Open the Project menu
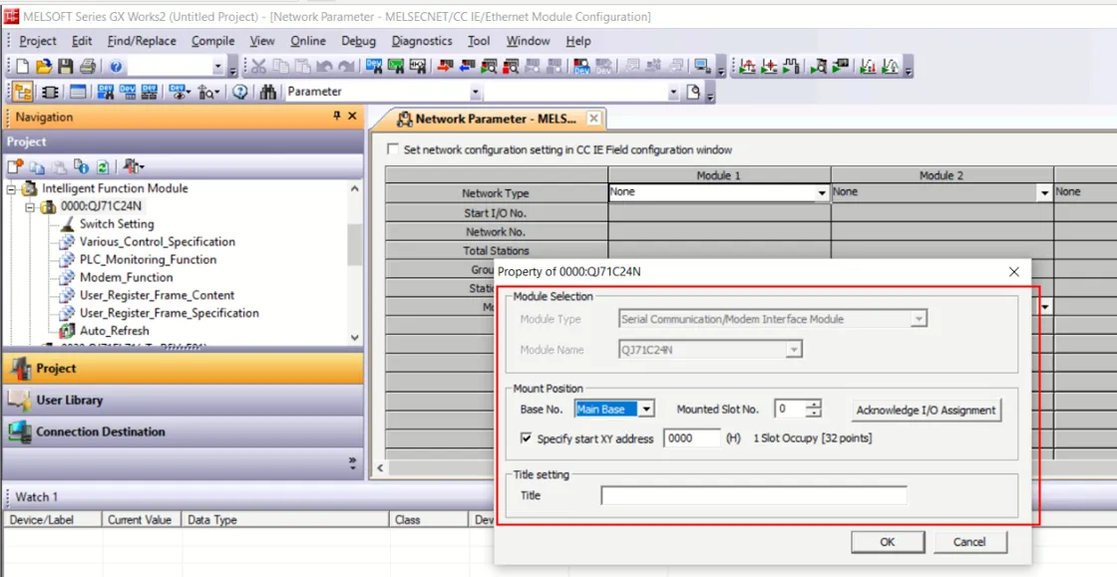Screen dimensions: 1117x577 click(x=38, y=41)
